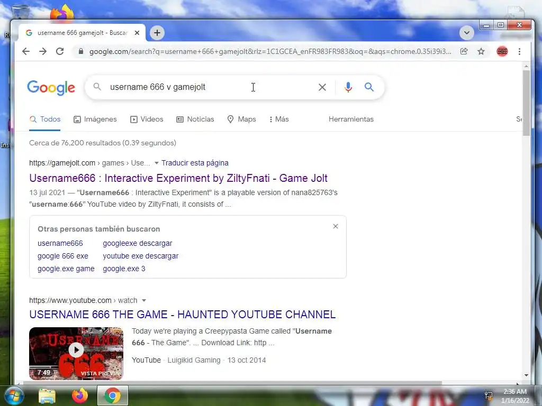This screenshot has height=406, width=542.
Task: Click Traducir esta página link
Action: [195, 163]
